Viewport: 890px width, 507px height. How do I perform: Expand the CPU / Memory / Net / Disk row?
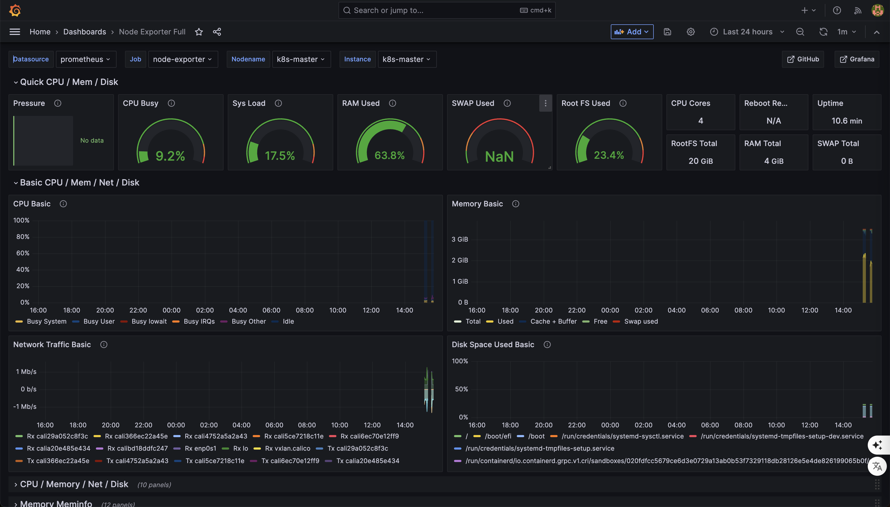pyautogui.click(x=74, y=484)
